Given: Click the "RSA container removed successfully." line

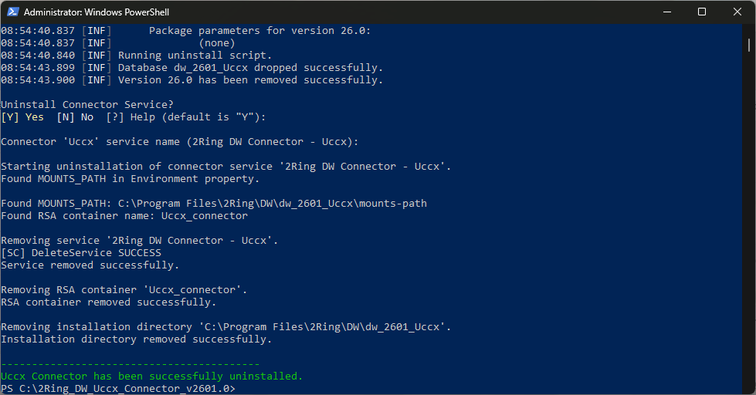Looking at the screenshot, I should pyautogui.click(x=108, y=302).
